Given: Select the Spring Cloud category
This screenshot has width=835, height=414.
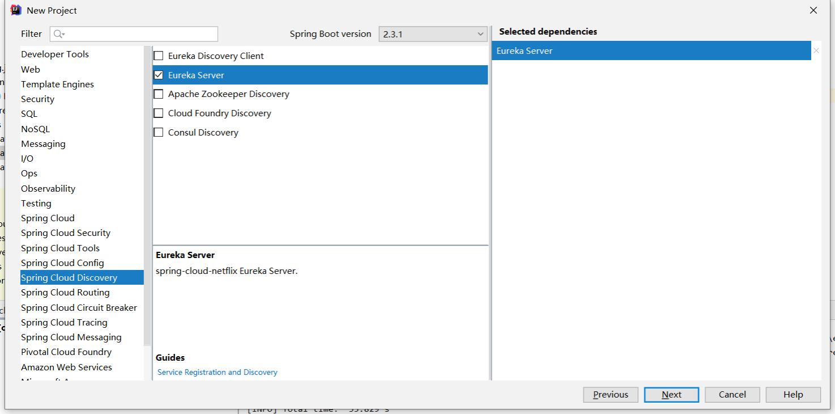Looking at the screenshot, I should 82,218.
